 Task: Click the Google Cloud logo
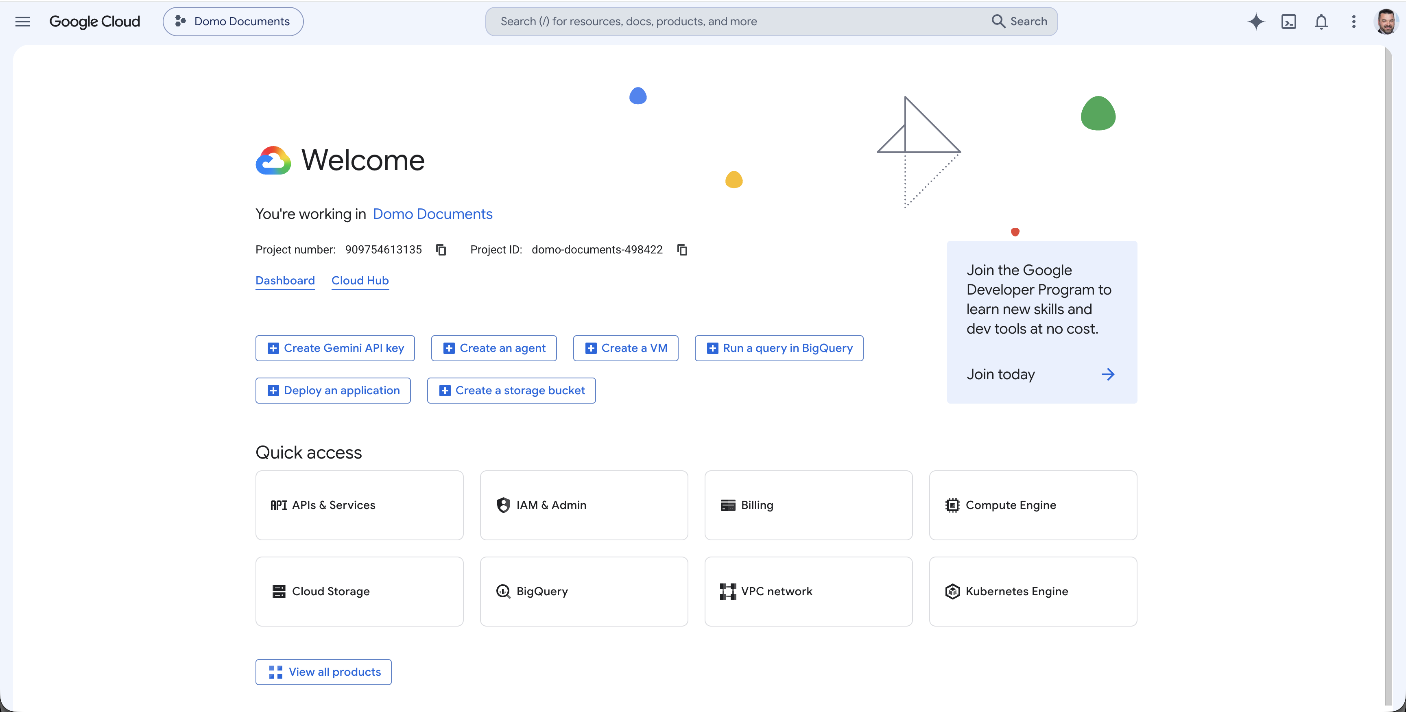point(94,21)
